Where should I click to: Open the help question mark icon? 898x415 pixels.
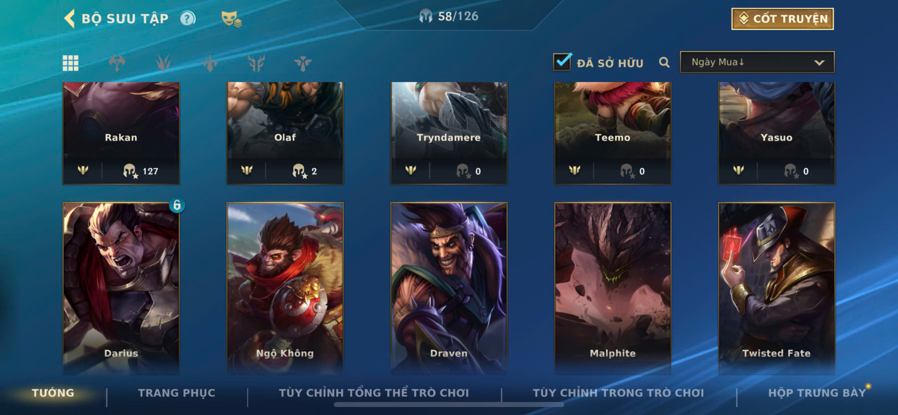pos(187,18)
